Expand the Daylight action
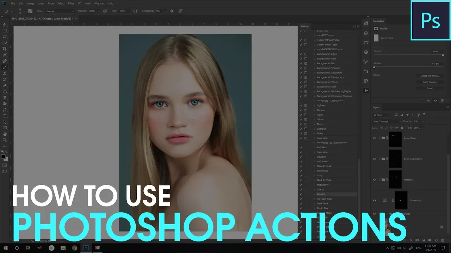Viewport: 451px width, 253px height. (x=314, y=157)
